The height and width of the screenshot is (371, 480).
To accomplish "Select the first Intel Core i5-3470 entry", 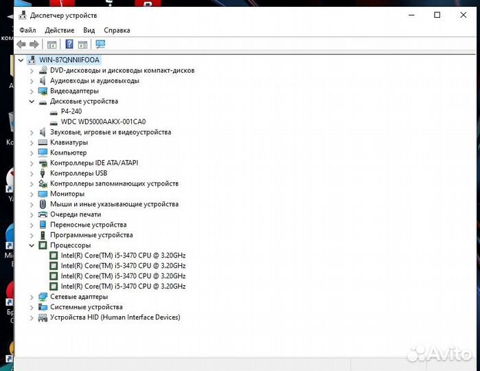I will click(x=123, y=256).
